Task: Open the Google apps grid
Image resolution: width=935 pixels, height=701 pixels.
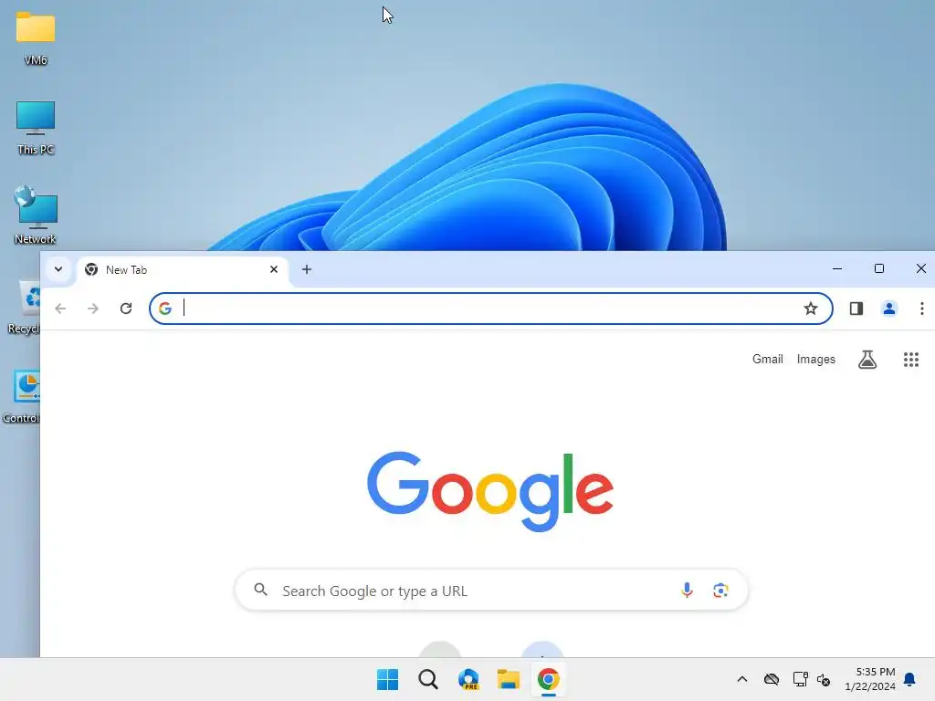Action: pyautogui.click(x=910, y=360)
